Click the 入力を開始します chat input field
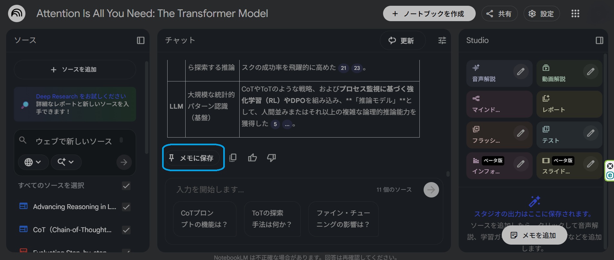The height and width of the screenshot is (260, 614). coord(273,189)
